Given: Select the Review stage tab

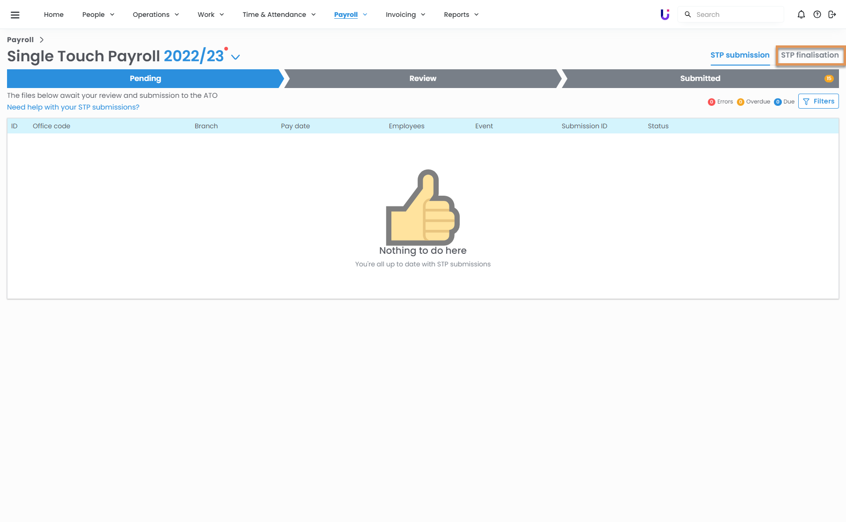Looking at the screenshot, I should (422, 79).
